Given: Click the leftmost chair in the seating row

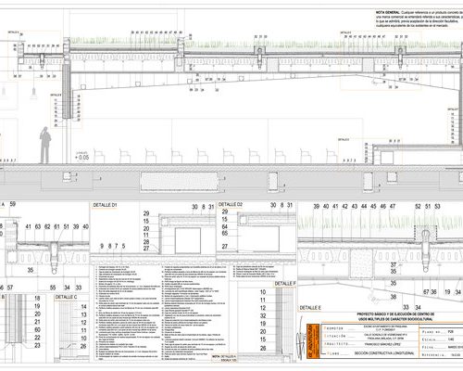Looking at the screenshot, I should (x=99, y=156).
